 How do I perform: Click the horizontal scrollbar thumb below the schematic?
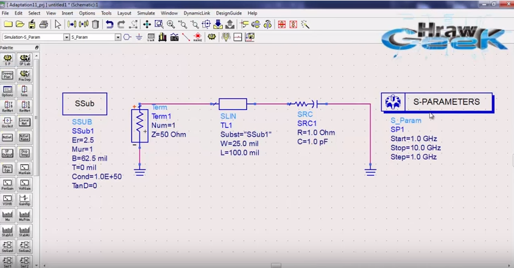pos(276,266)
